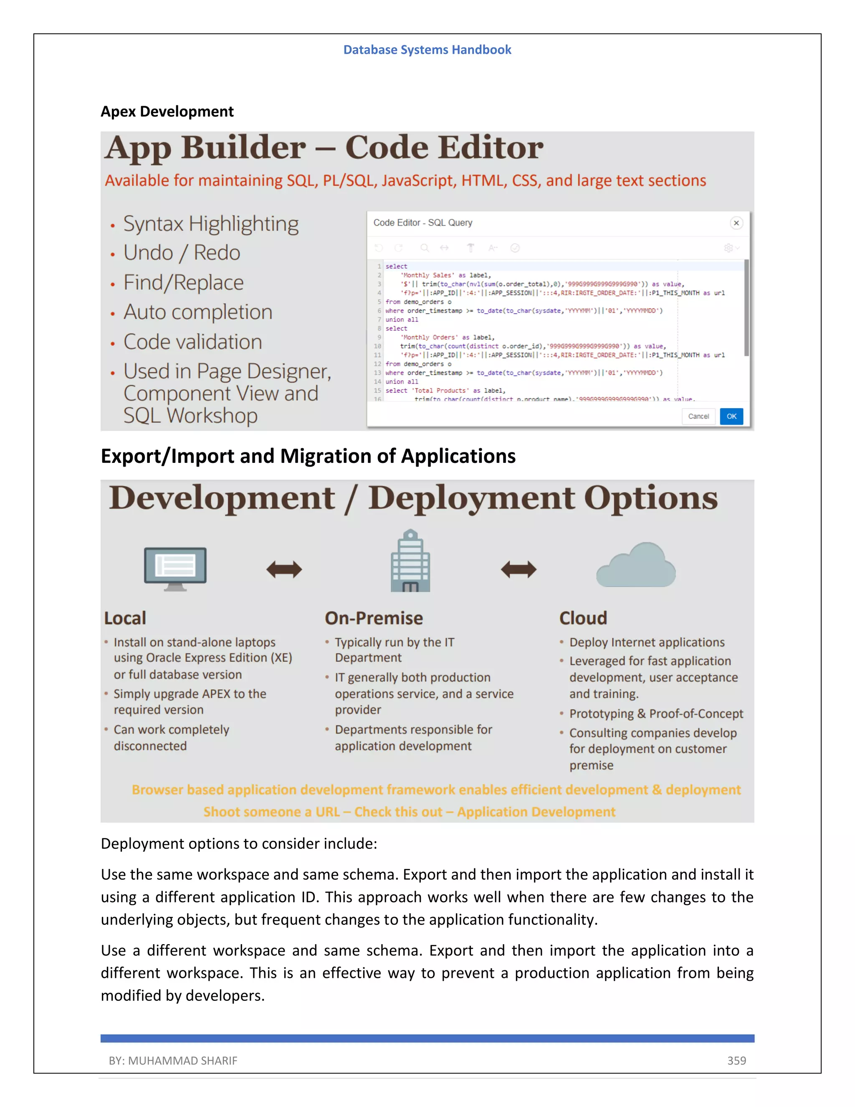Close the Code Editor dialog
855x1107 pixels.
coord(736,223)
